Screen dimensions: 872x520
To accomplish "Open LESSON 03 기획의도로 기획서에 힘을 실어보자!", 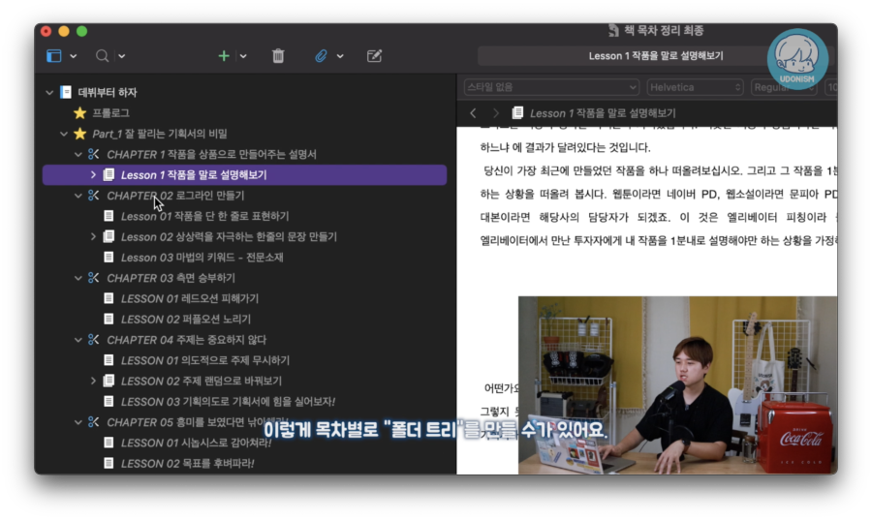I will click(228, 402).
